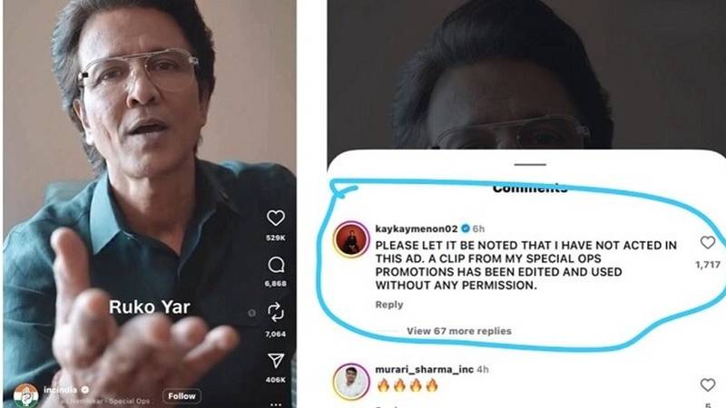Like murari_sharma_inc's fire emoji comment
726x408 pixels.
click(x=708, y=384)
